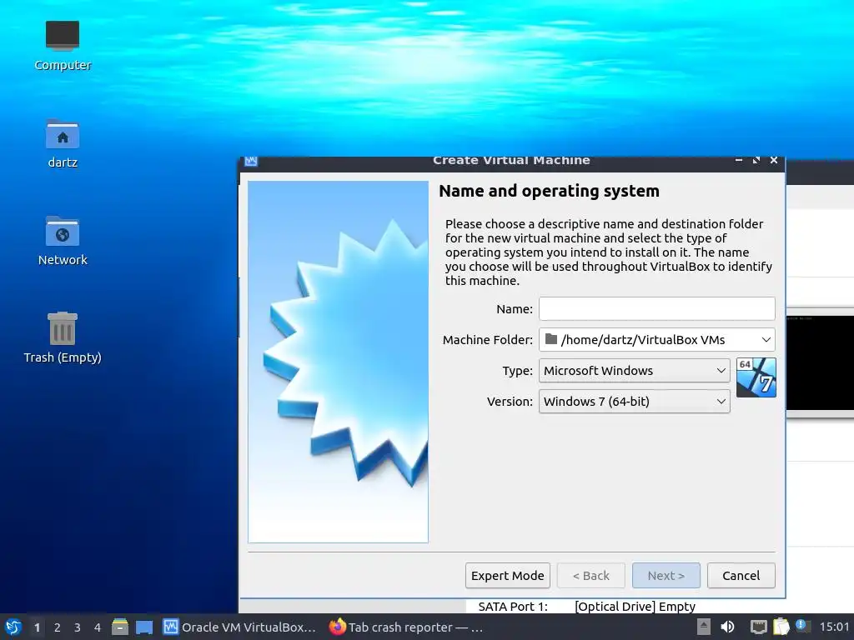Click the folder icon in Machine Folder field
The height and width of the screenshot is (640, 854).
coord(551,340)
